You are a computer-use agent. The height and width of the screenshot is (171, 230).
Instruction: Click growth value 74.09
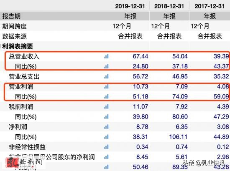180,96
